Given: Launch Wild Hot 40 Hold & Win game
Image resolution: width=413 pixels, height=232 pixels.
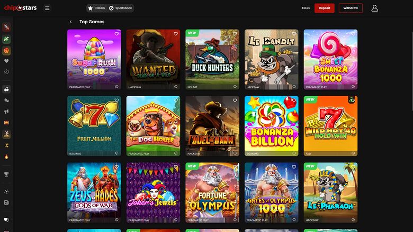Looking at the screenshot, I should tap(330, 126).
